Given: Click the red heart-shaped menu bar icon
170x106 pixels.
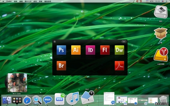Looking at the screenshot, I should pos(141,1).
